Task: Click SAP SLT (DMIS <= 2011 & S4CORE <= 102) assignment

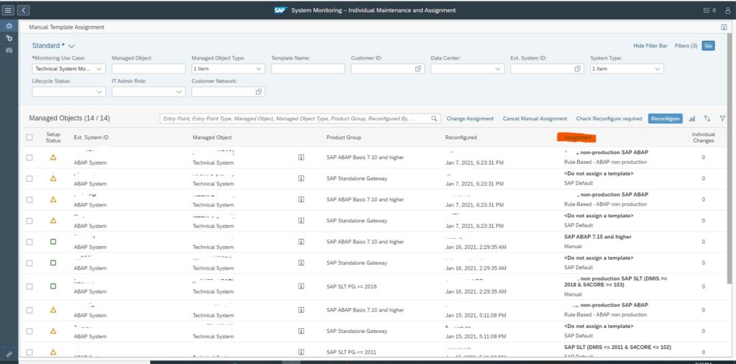Action: coord(617,347)
